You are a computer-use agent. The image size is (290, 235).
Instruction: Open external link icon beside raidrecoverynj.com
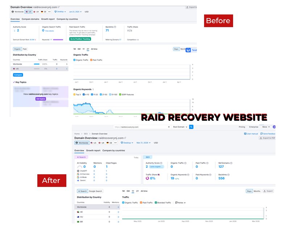pyautogui.click(x=125, y=138)
